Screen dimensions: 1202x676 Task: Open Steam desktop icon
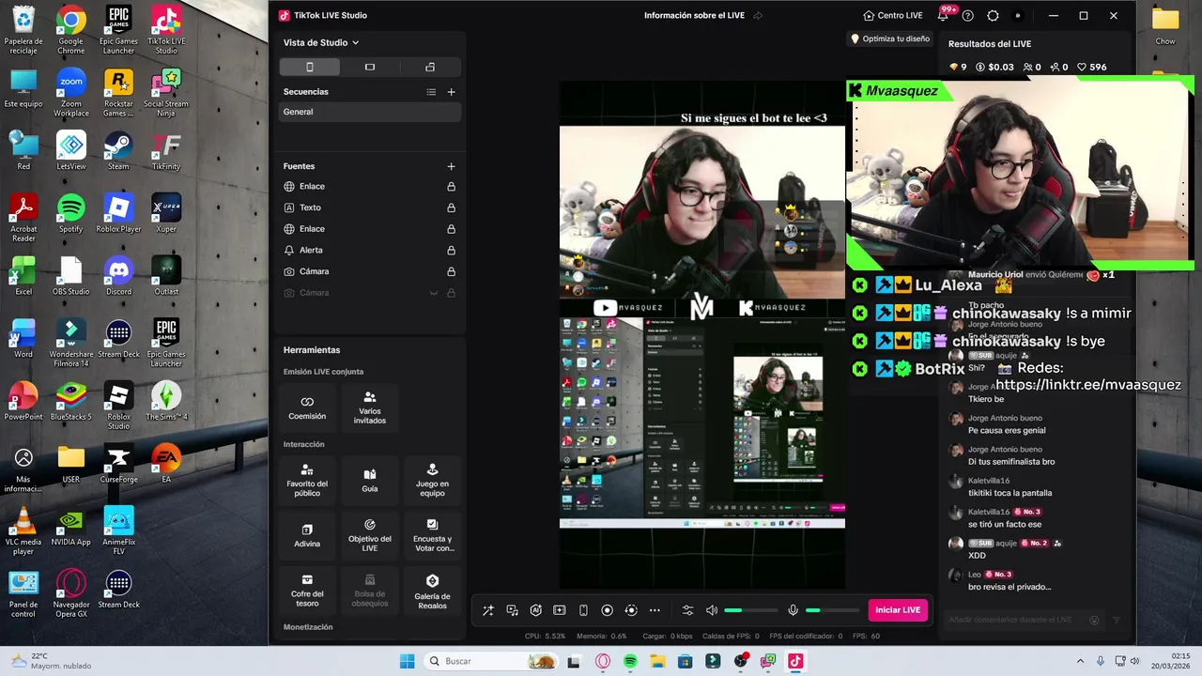coord(118,150)
